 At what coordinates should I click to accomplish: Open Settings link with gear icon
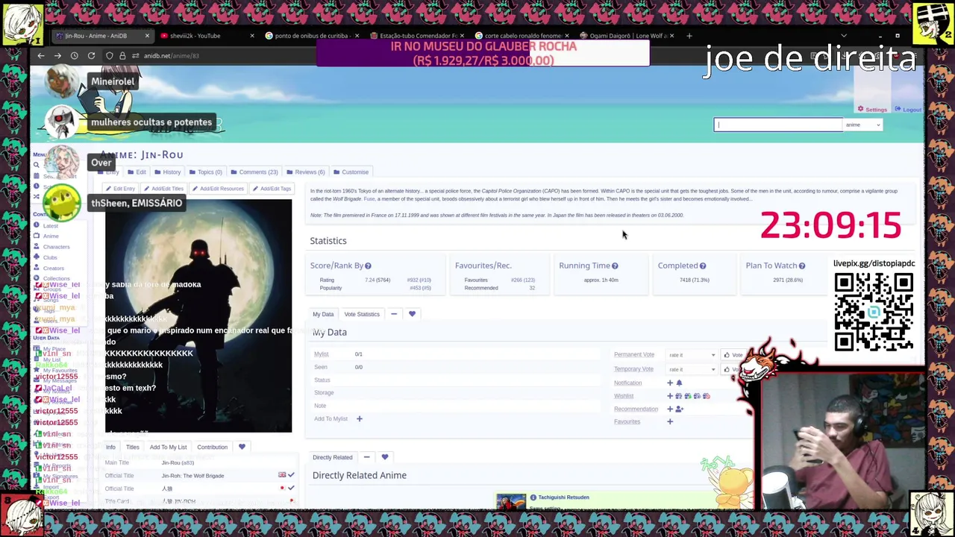tap(871, 110)
